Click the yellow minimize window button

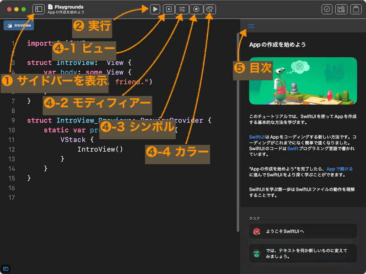tap(16, 9)
